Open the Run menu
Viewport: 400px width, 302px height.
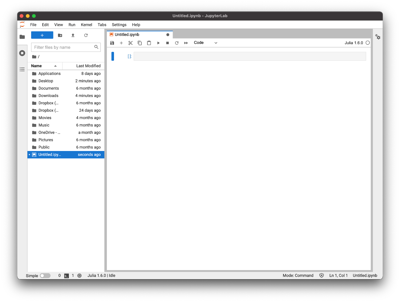72,25
